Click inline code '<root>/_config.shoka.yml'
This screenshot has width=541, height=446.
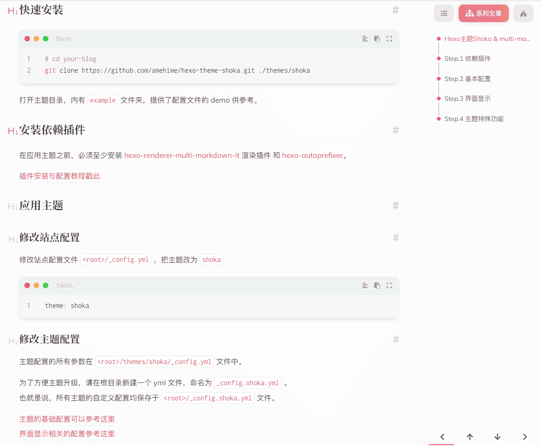(208, 398)
